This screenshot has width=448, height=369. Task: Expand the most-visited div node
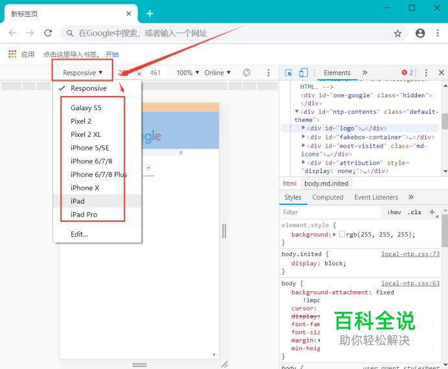pyautogui.click(x=304, y=145)
